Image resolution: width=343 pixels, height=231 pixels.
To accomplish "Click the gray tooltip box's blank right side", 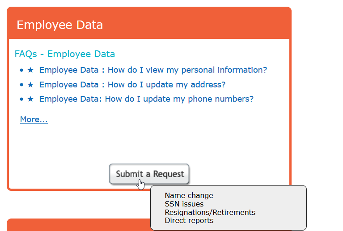I will pos(281,208).
